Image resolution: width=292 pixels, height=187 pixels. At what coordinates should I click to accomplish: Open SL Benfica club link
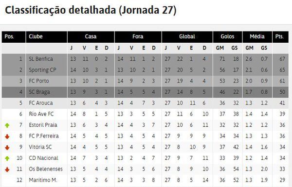click(41, 59)
